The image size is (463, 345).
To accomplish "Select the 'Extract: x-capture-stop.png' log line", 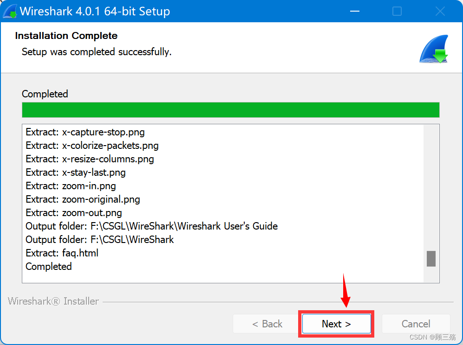I will pos(85,133).
